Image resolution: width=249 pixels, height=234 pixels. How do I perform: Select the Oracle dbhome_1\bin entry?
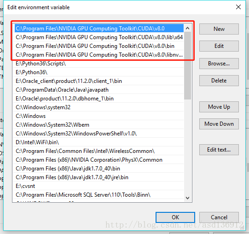(98, 99)
